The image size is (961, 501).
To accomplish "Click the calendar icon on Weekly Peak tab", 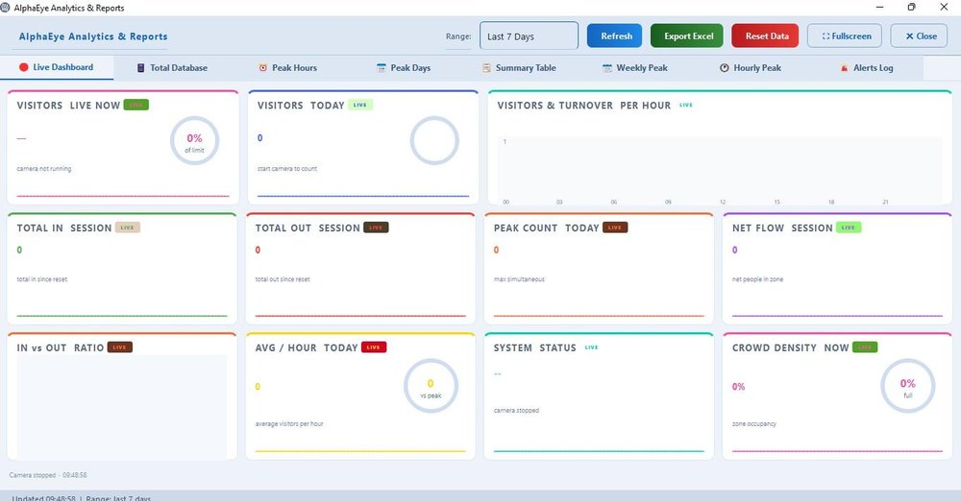I will click(x=607, y=68).
